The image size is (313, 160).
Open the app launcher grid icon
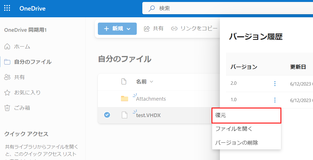(x=7, y=8)
